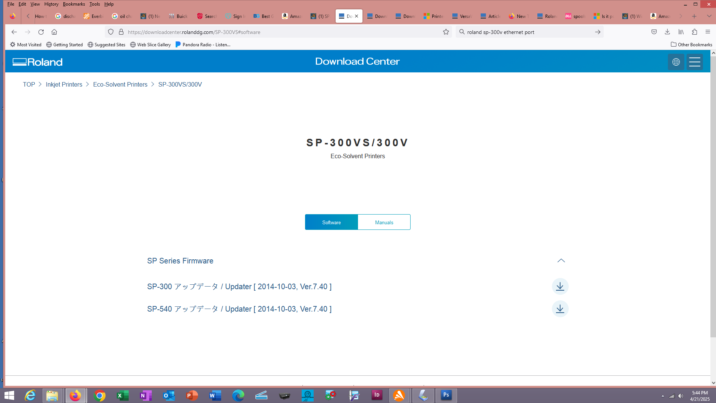Screen dimensions: 716x403
Task: Open the Firefox application menu
Action: (x=707, y=32)
